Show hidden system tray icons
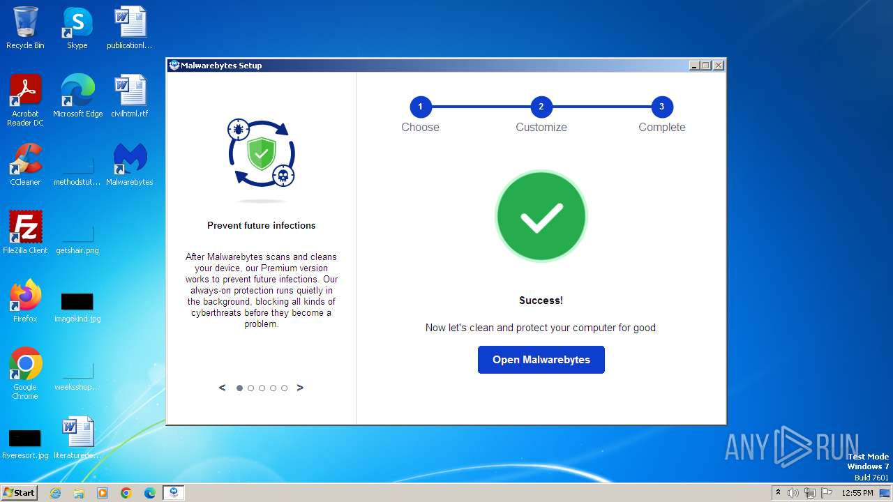Image resolution: width=893 pixels, height=502 pixels. coord(778,493)
